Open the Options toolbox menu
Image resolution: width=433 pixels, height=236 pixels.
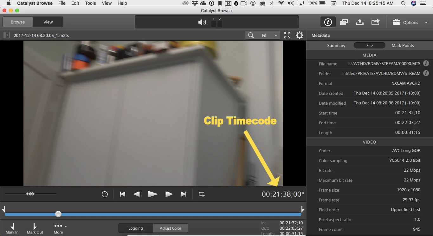tap(410, 22)
